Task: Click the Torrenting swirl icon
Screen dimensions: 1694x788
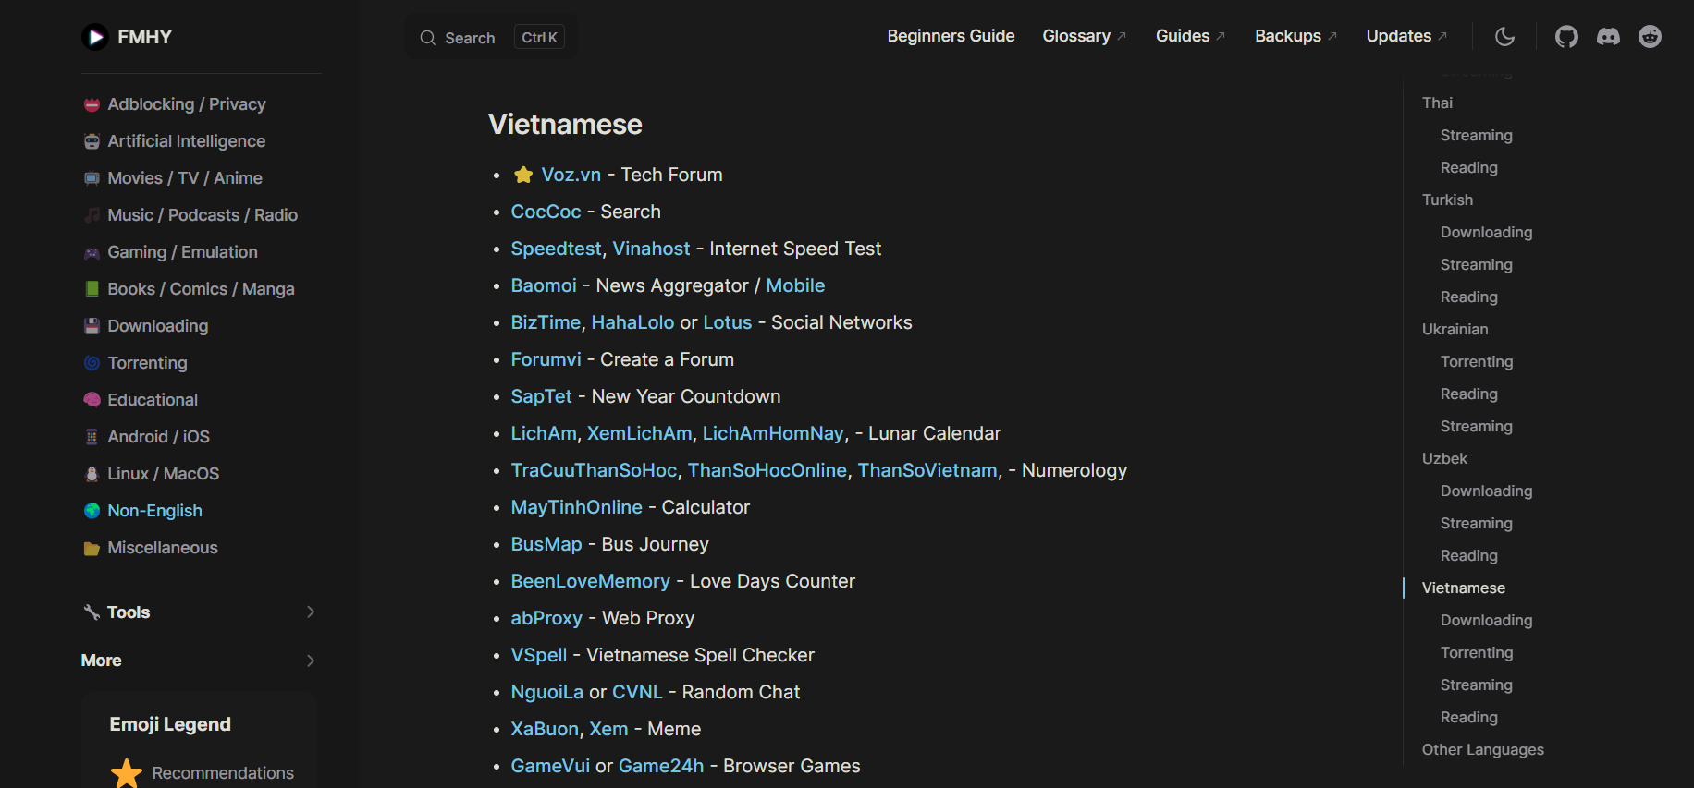Action: (92, 363)
